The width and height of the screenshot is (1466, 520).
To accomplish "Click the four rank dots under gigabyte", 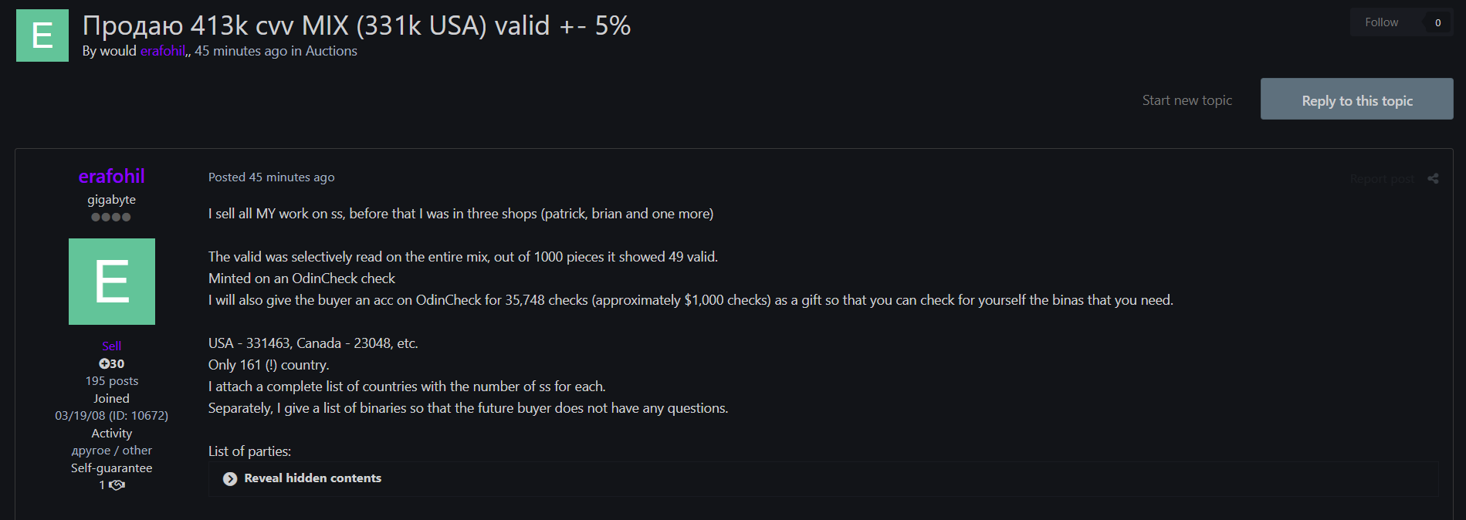I will coord(111,218).
